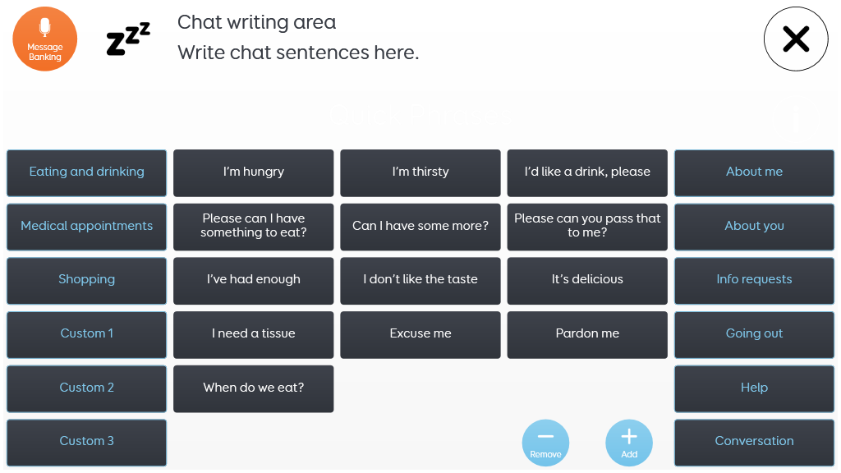Go to the Going out topic
Image resolution: width=841 pixels, height=473 pixels.
[x=754, y=334]
